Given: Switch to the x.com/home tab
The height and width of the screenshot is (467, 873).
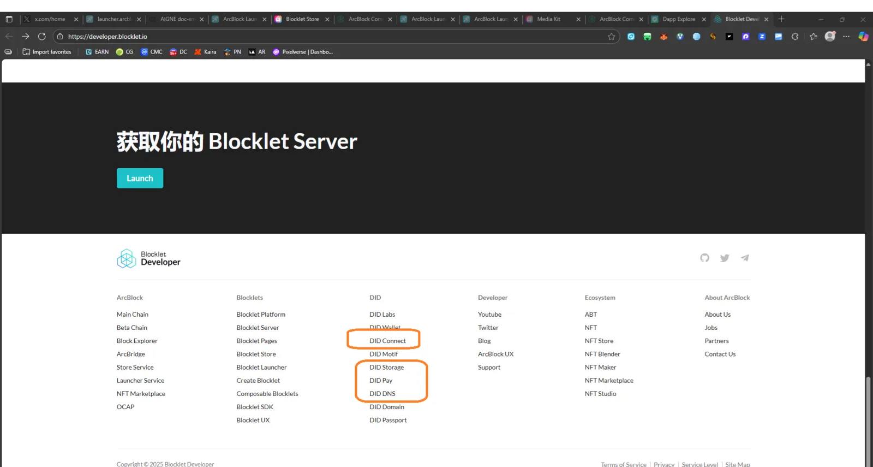Looking at the screenshot, I should (x=50, y=19).
